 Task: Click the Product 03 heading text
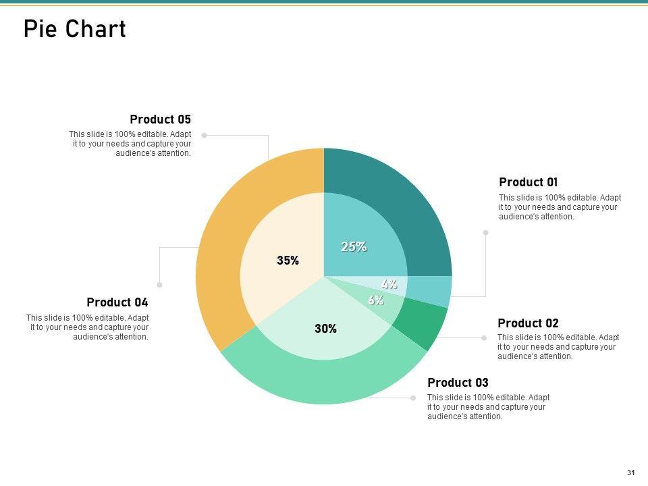(x=458, y=383)
